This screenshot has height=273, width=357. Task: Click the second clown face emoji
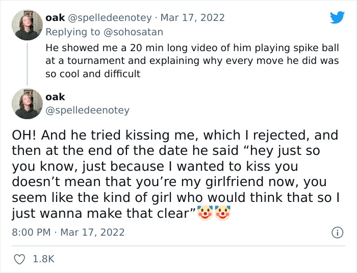(223, 213)
